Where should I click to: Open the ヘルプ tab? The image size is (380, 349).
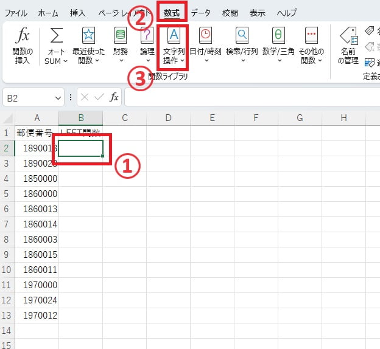[287, 13]
